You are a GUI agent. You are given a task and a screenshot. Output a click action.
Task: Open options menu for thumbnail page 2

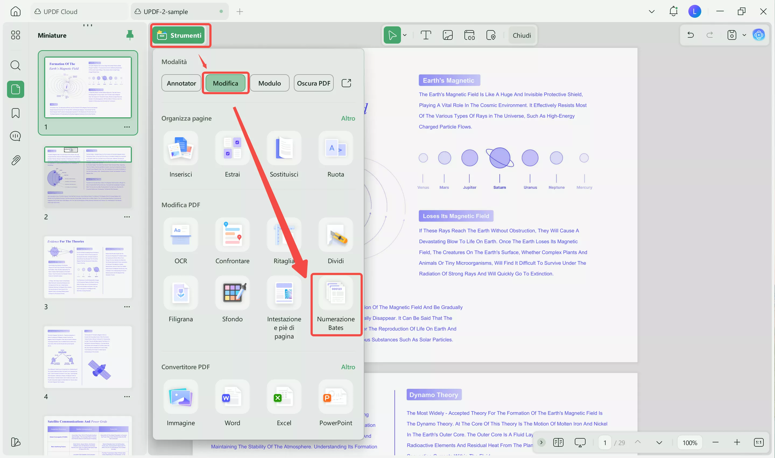[127, 217]
